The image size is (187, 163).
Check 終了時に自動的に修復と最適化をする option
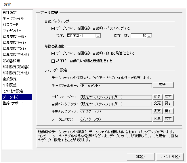tap(53, 61)
